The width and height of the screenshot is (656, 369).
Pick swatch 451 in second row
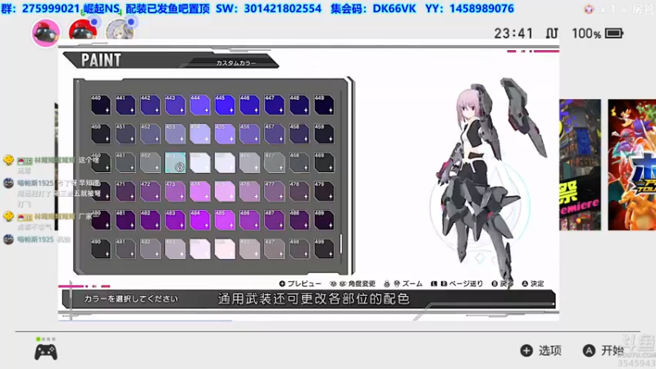click(125, 134)
